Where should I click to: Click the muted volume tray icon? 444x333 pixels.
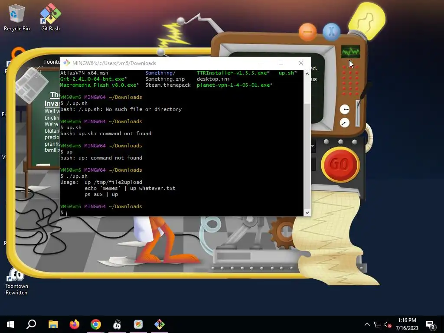pyautogui.click(x=388, y=324)
